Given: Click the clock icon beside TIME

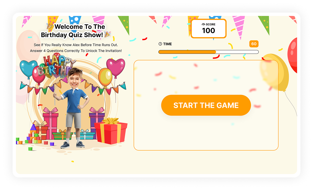Looking at the screenshot, I should (160, 44).
